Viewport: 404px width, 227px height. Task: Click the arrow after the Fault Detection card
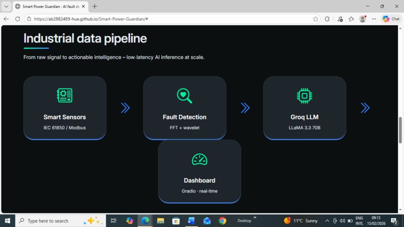(x=245, y=108)
